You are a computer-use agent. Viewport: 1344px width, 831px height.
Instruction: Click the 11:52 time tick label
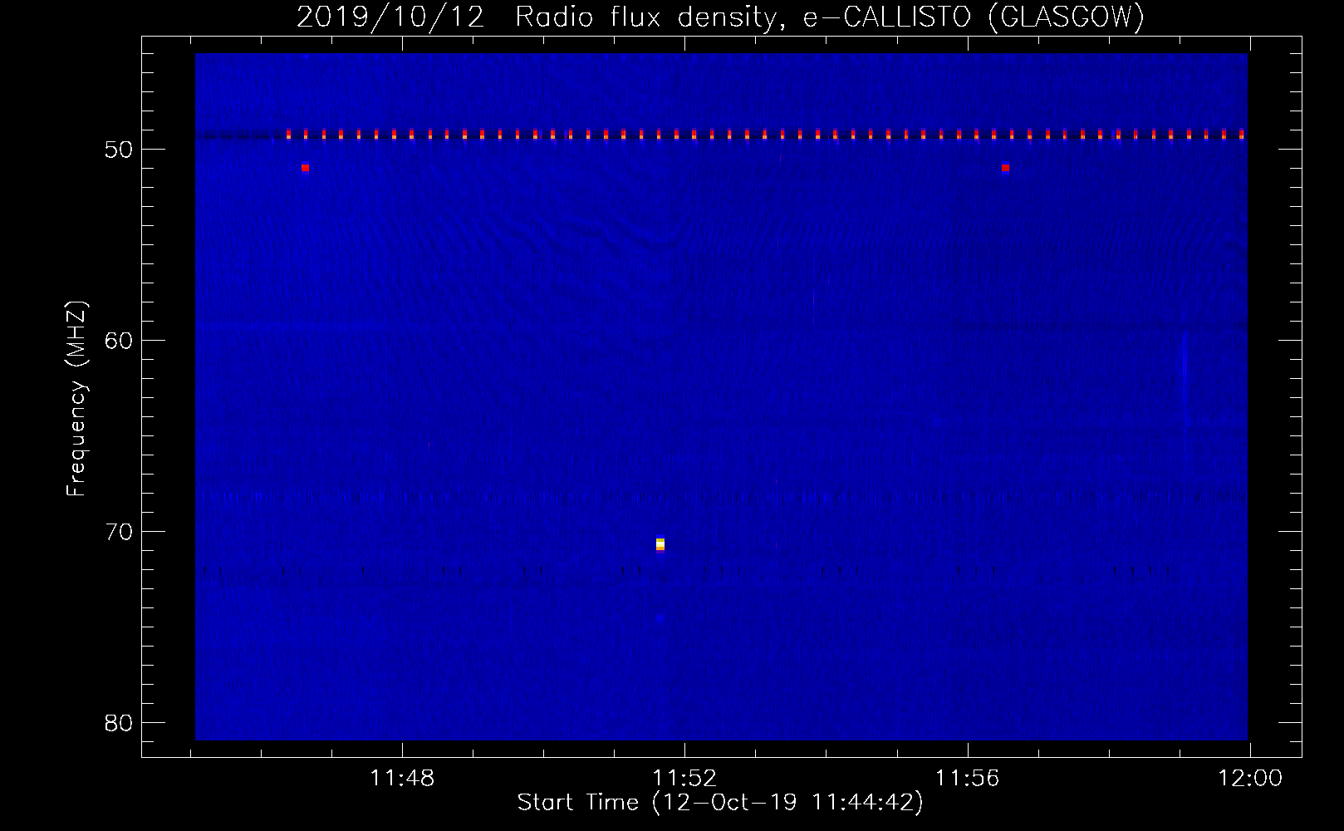[x=684, y=779]
